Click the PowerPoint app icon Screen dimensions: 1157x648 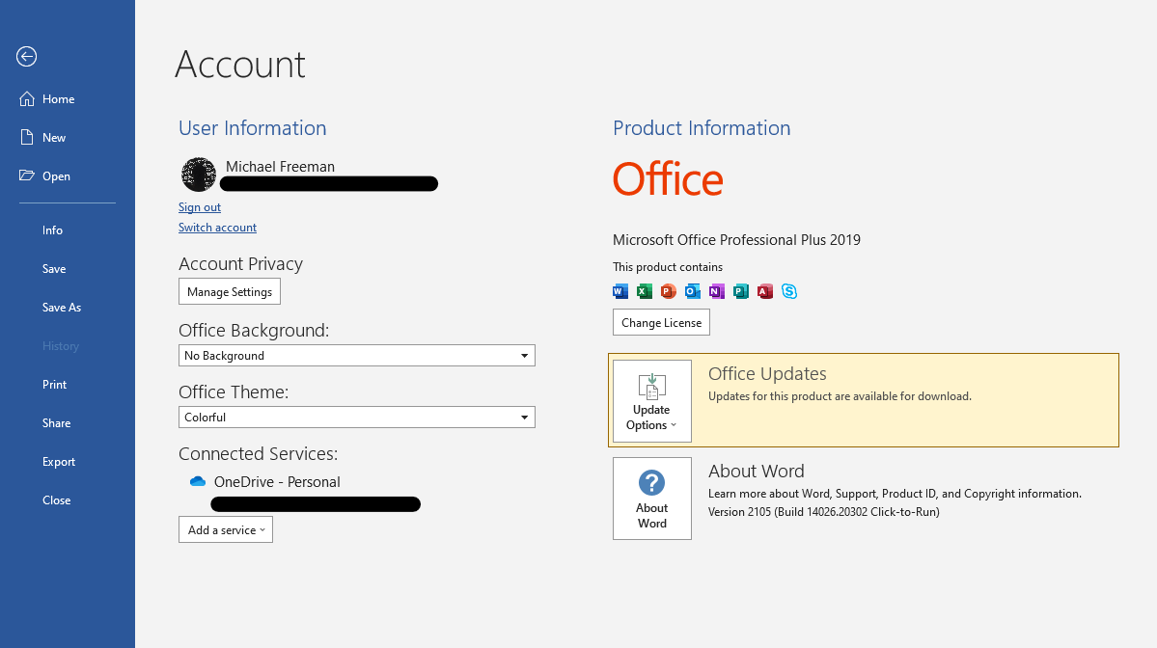click(669, 291)
